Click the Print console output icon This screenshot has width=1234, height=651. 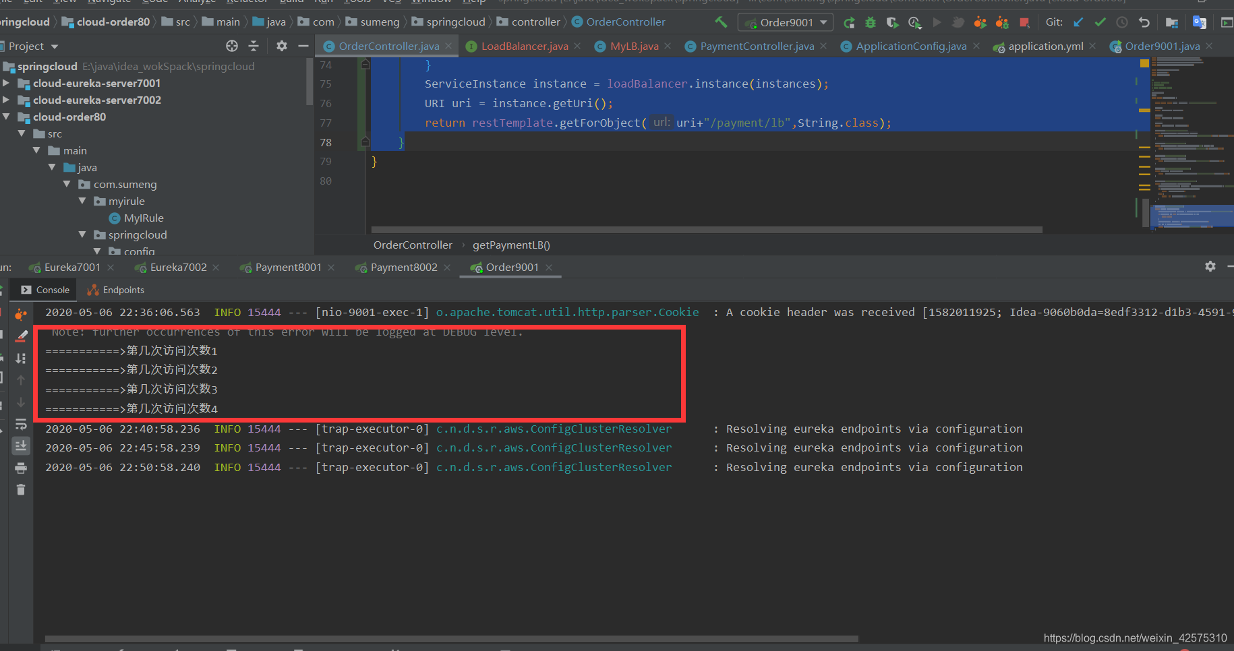[x=21, y=468]
